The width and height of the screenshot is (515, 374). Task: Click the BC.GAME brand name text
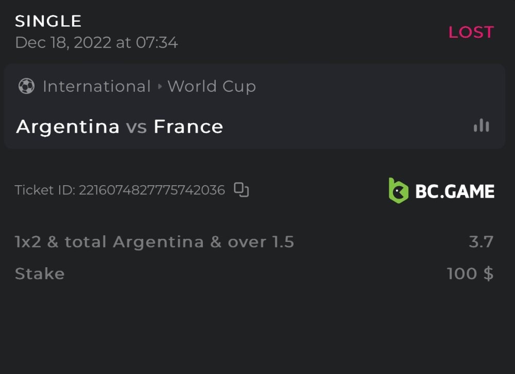(x=455, y=191)
